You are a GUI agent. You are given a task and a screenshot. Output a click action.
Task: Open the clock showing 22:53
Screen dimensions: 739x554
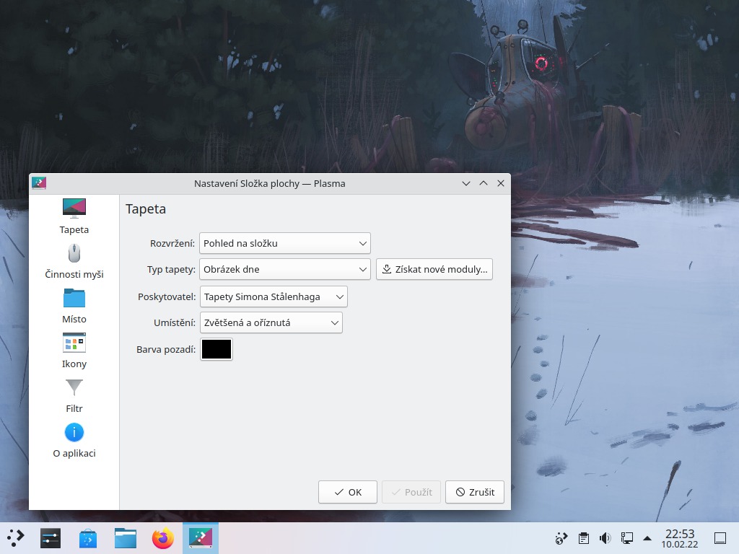(680, 538)
